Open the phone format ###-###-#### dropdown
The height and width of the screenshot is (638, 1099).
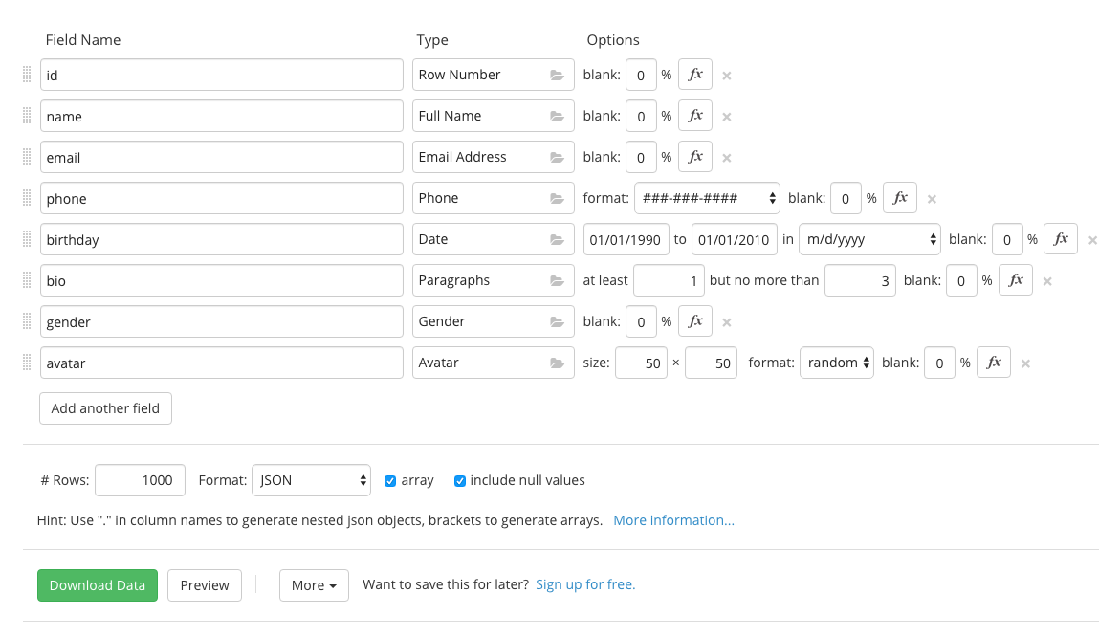707,198
